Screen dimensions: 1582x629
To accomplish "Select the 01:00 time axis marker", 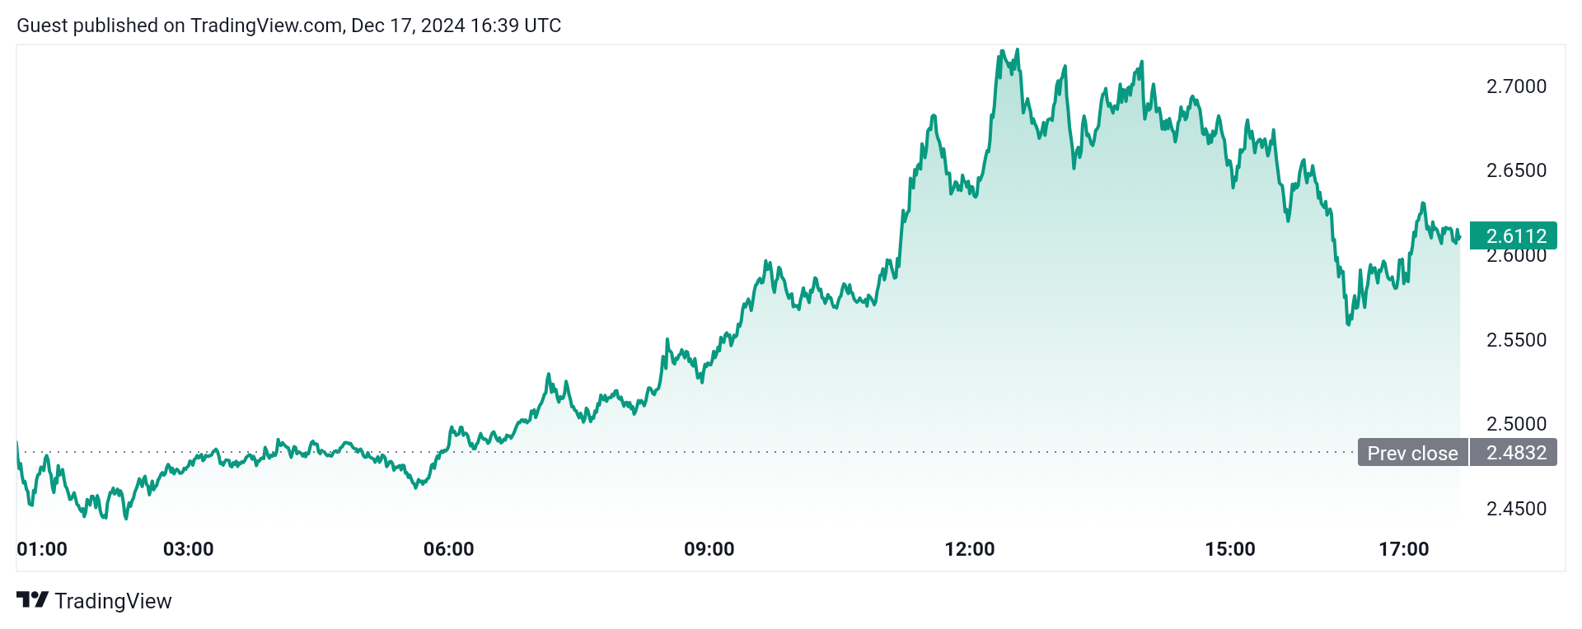I will (42, 549).
